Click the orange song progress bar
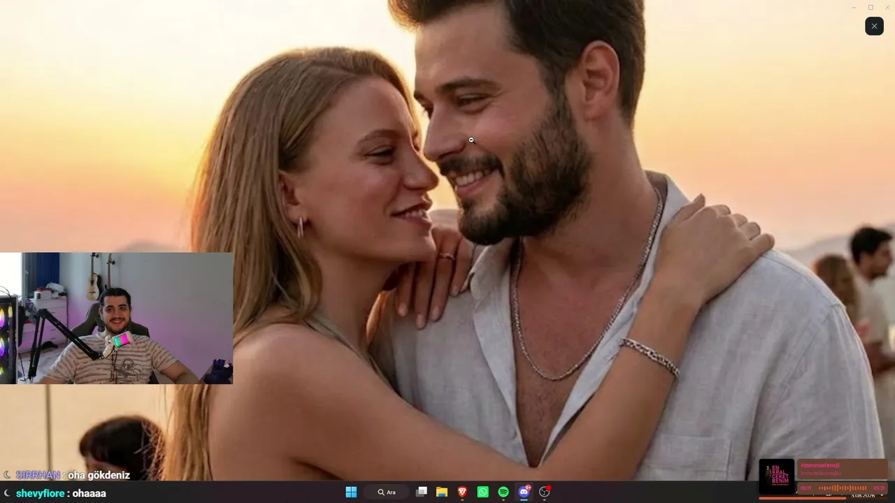The width and height of the screenshot is (895, 503). [x=802, y=498]
